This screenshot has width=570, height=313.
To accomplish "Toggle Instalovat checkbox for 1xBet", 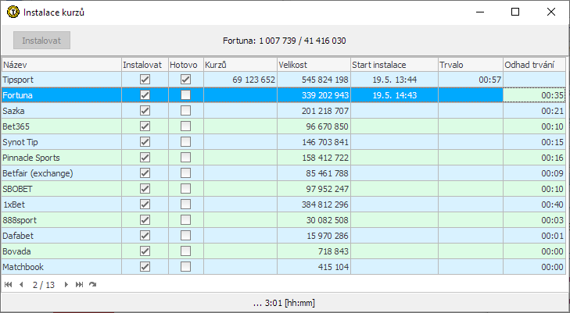I will pos(145,204).
